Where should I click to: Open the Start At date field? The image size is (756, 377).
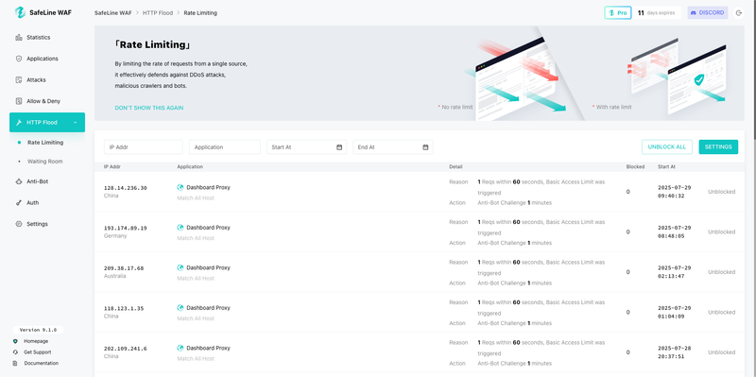point(306,147)
